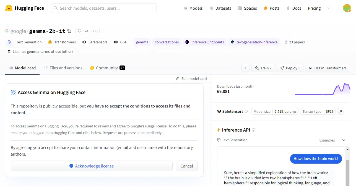Image resolution: width=356 pixels, height=186 pixels.
Task: Open Models in top navigation
Action: [x=193, y=8]
